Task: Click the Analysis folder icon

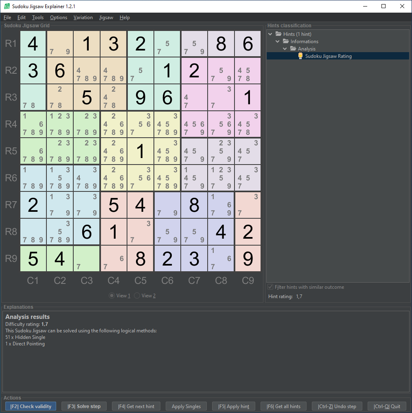Action: [x=293, y=49]
